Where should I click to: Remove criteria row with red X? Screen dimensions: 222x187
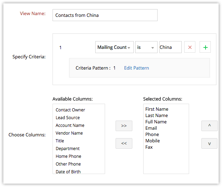190,47
